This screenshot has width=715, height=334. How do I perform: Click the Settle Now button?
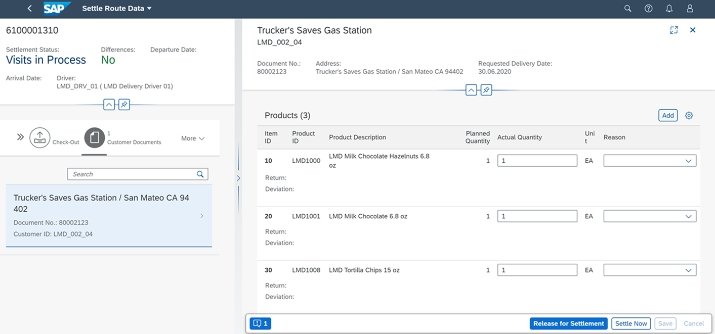[630, 323]
